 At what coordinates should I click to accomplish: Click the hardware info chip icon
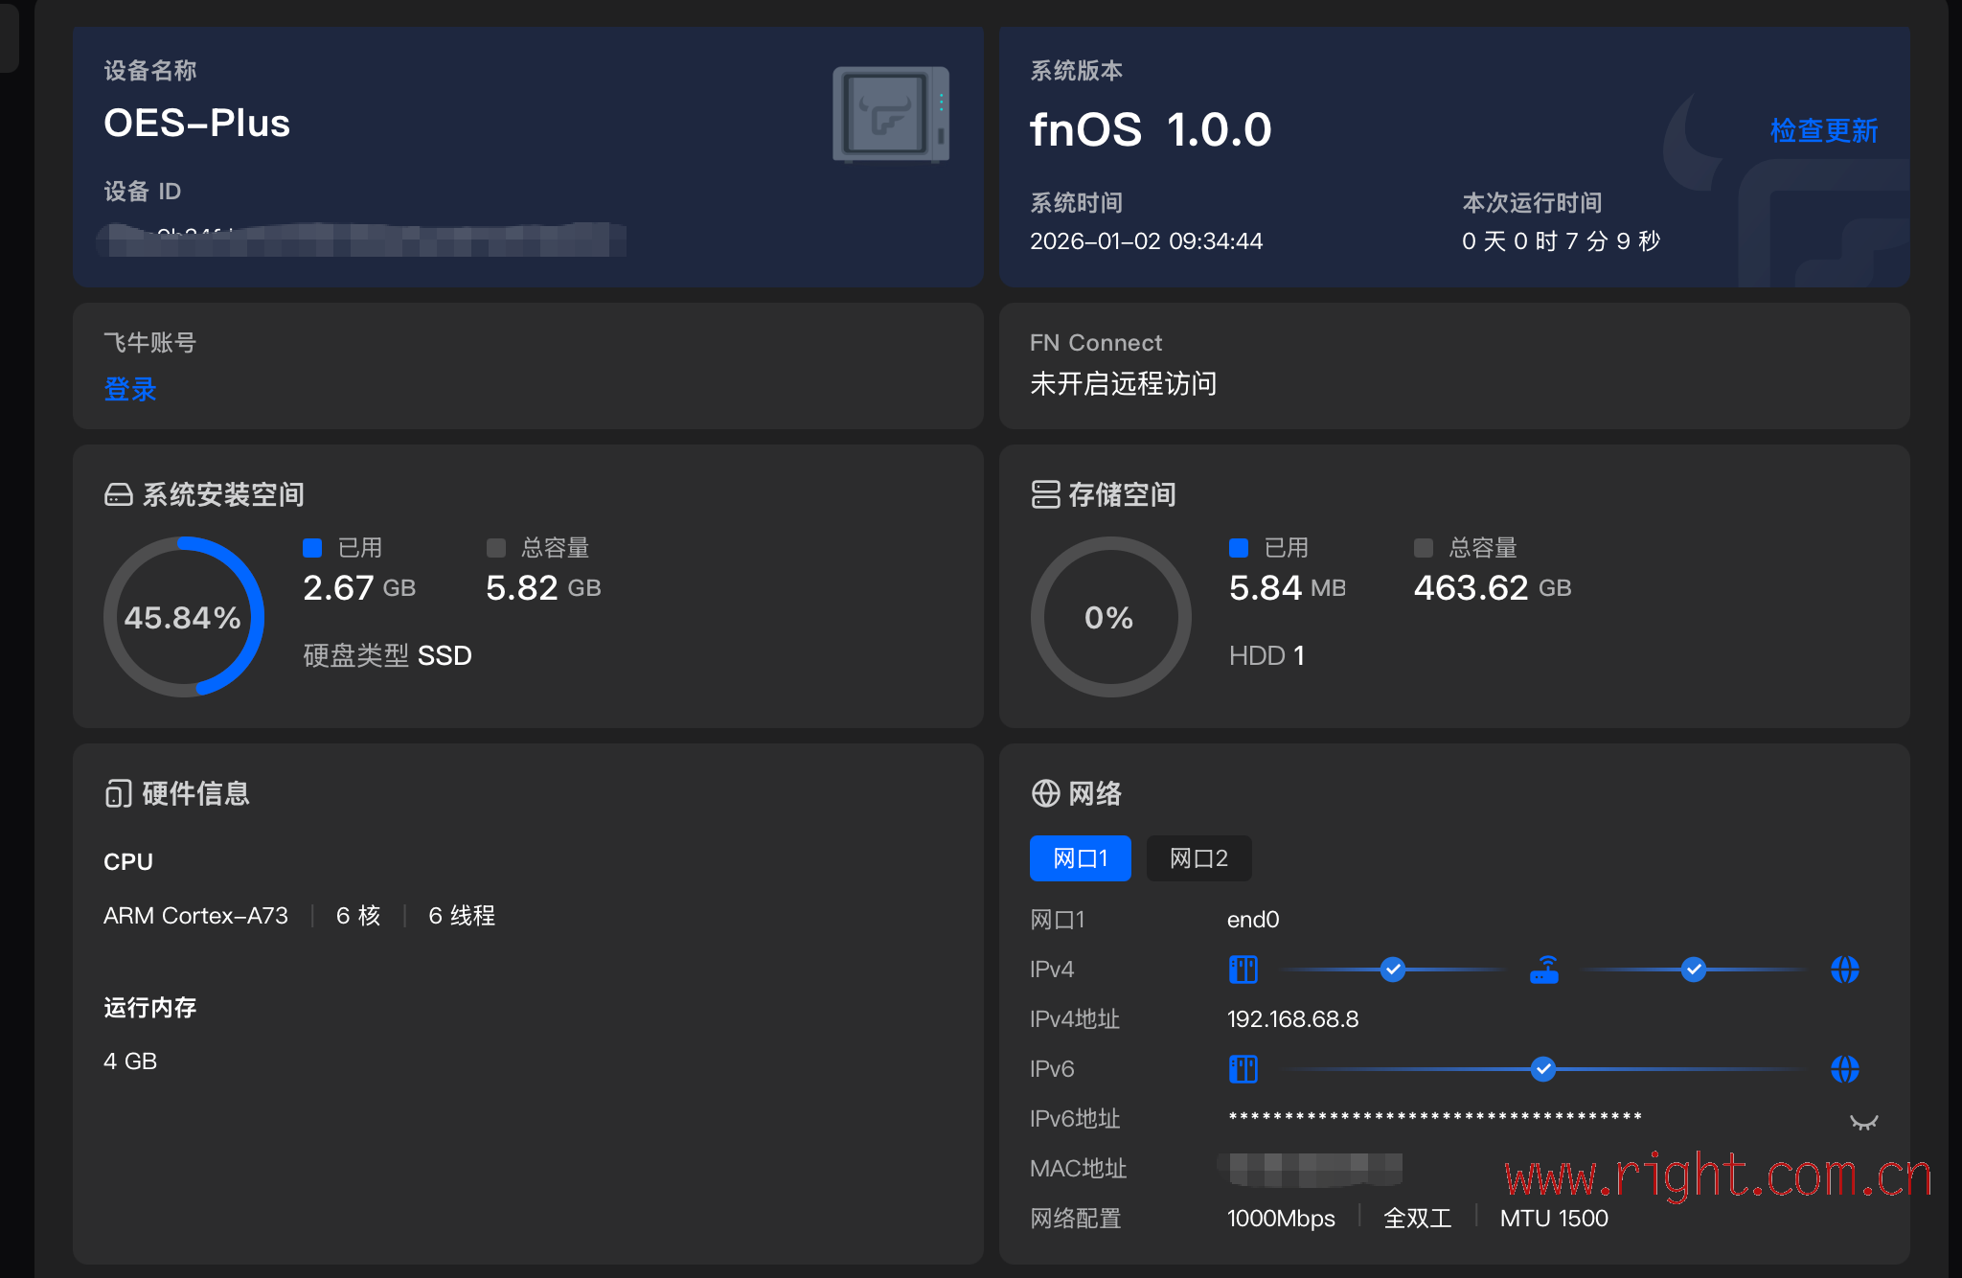tap(119, 793)
